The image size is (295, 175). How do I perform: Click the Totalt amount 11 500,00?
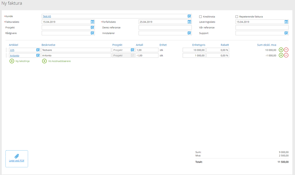[283, 162]
